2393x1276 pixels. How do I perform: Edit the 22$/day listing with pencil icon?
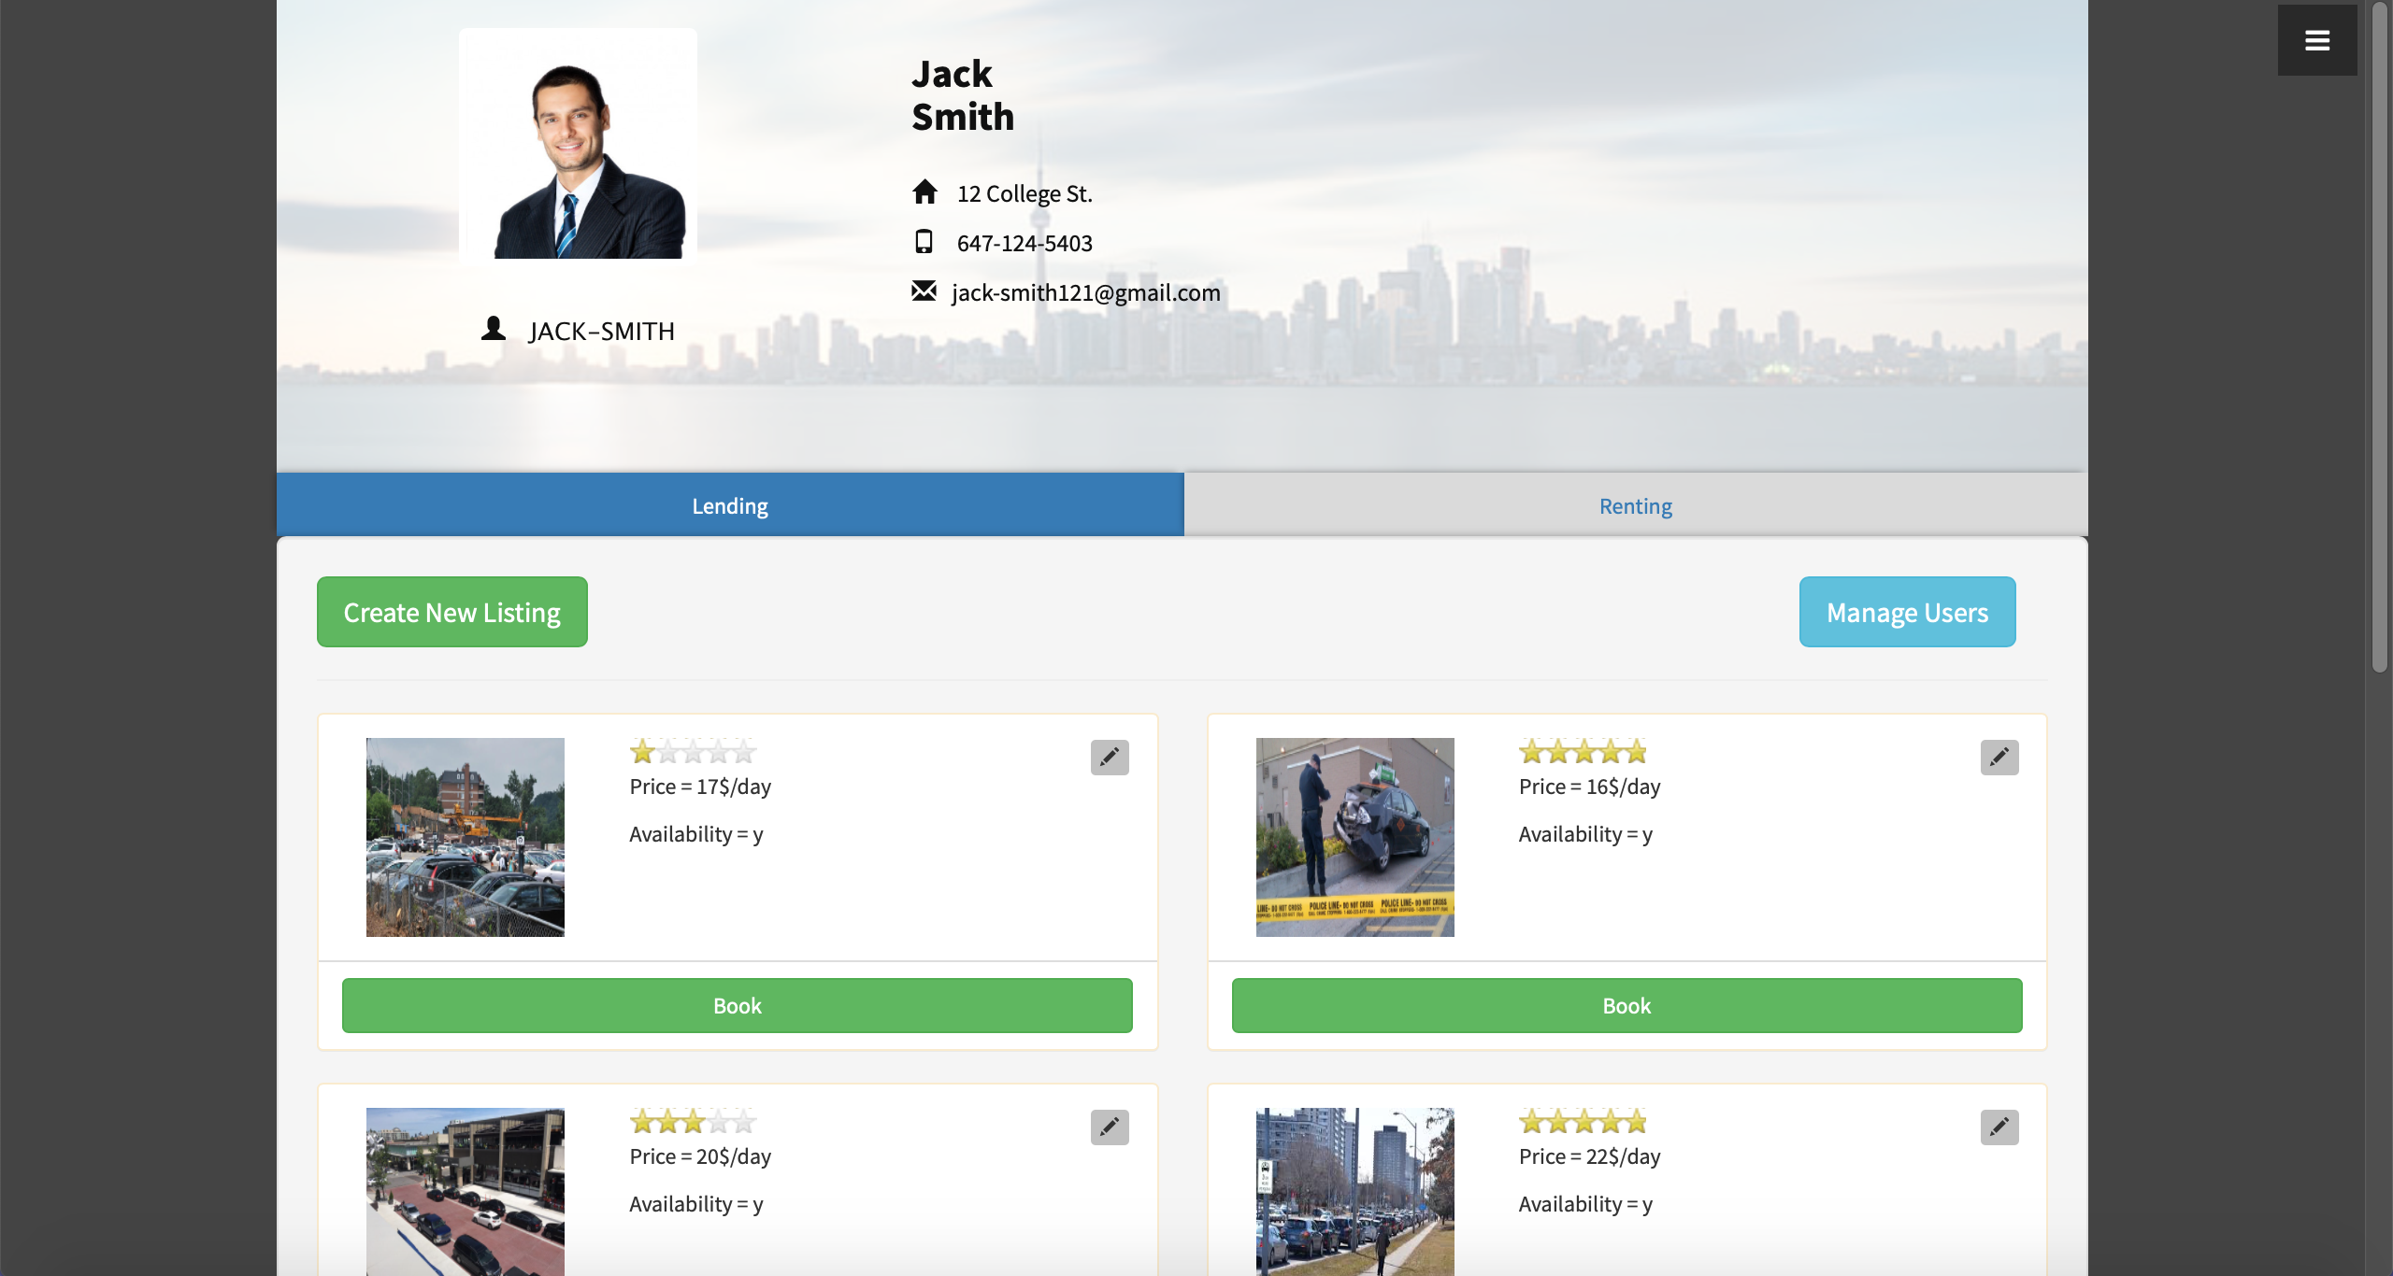click(1999, 1127)
